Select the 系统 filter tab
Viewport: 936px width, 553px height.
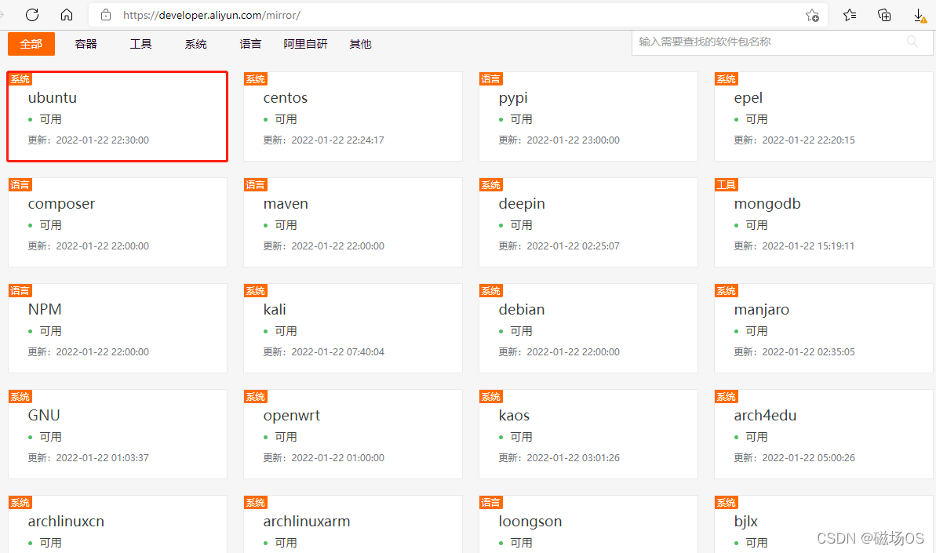(x=196, y=44)
